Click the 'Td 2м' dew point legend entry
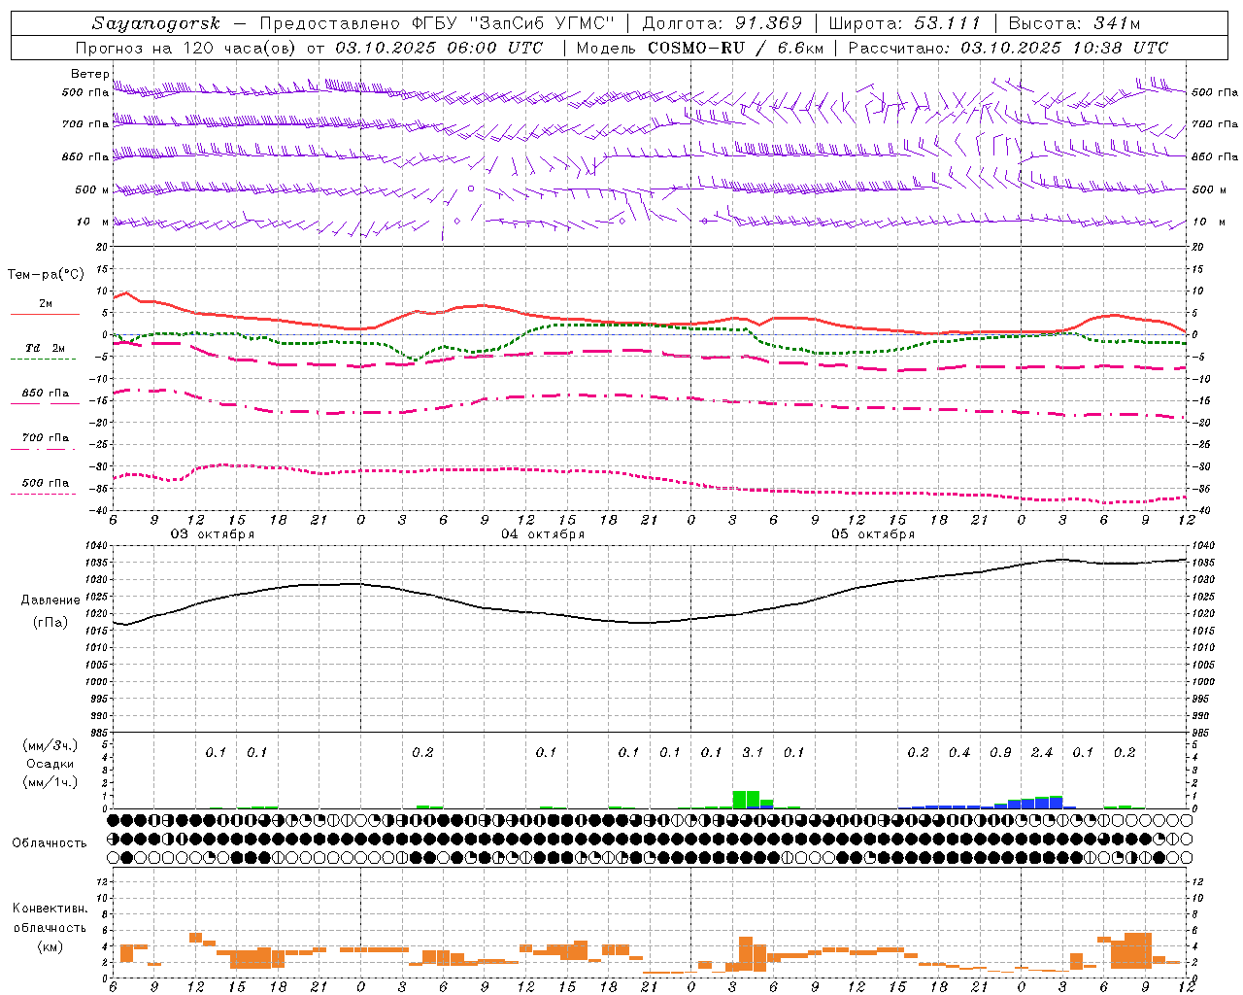 click(46, 348)
